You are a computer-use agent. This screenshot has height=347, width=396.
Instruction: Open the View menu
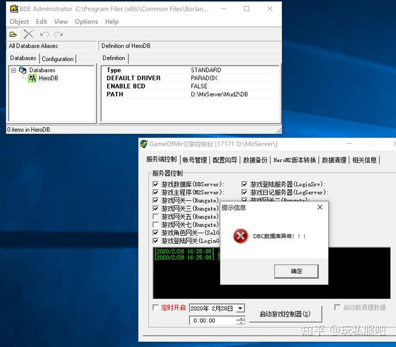(x=61, y=21)
